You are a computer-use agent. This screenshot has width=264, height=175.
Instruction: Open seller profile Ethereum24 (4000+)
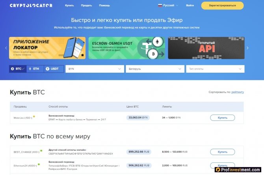tap(25, 166)
